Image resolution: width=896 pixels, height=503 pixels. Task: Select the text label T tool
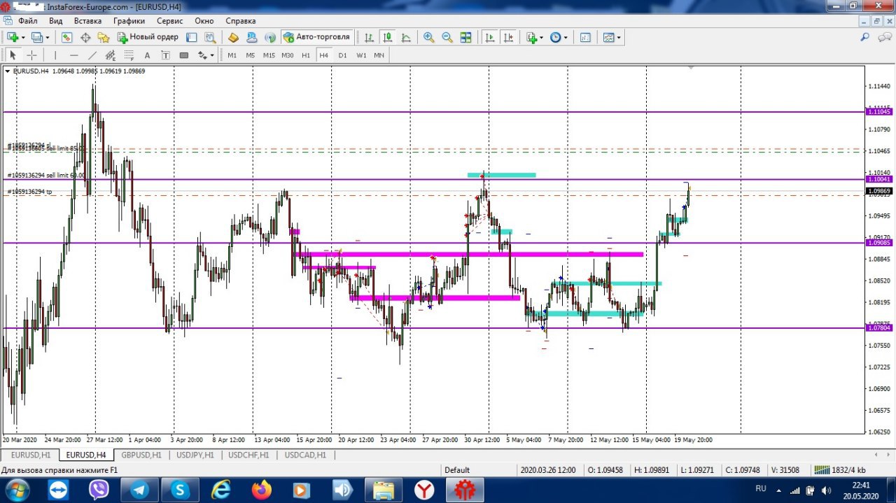pos(165,55)
